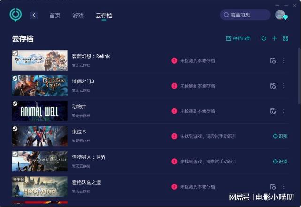
Task: Select the 云存档 tab
Action: click(104, 15)
